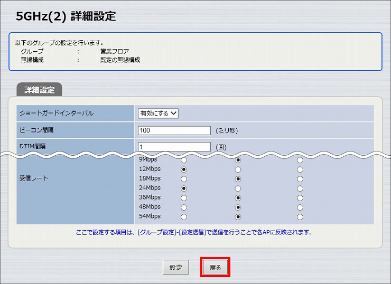
Task: Select first radio option for 48Mbps
Action: (184, 207)
